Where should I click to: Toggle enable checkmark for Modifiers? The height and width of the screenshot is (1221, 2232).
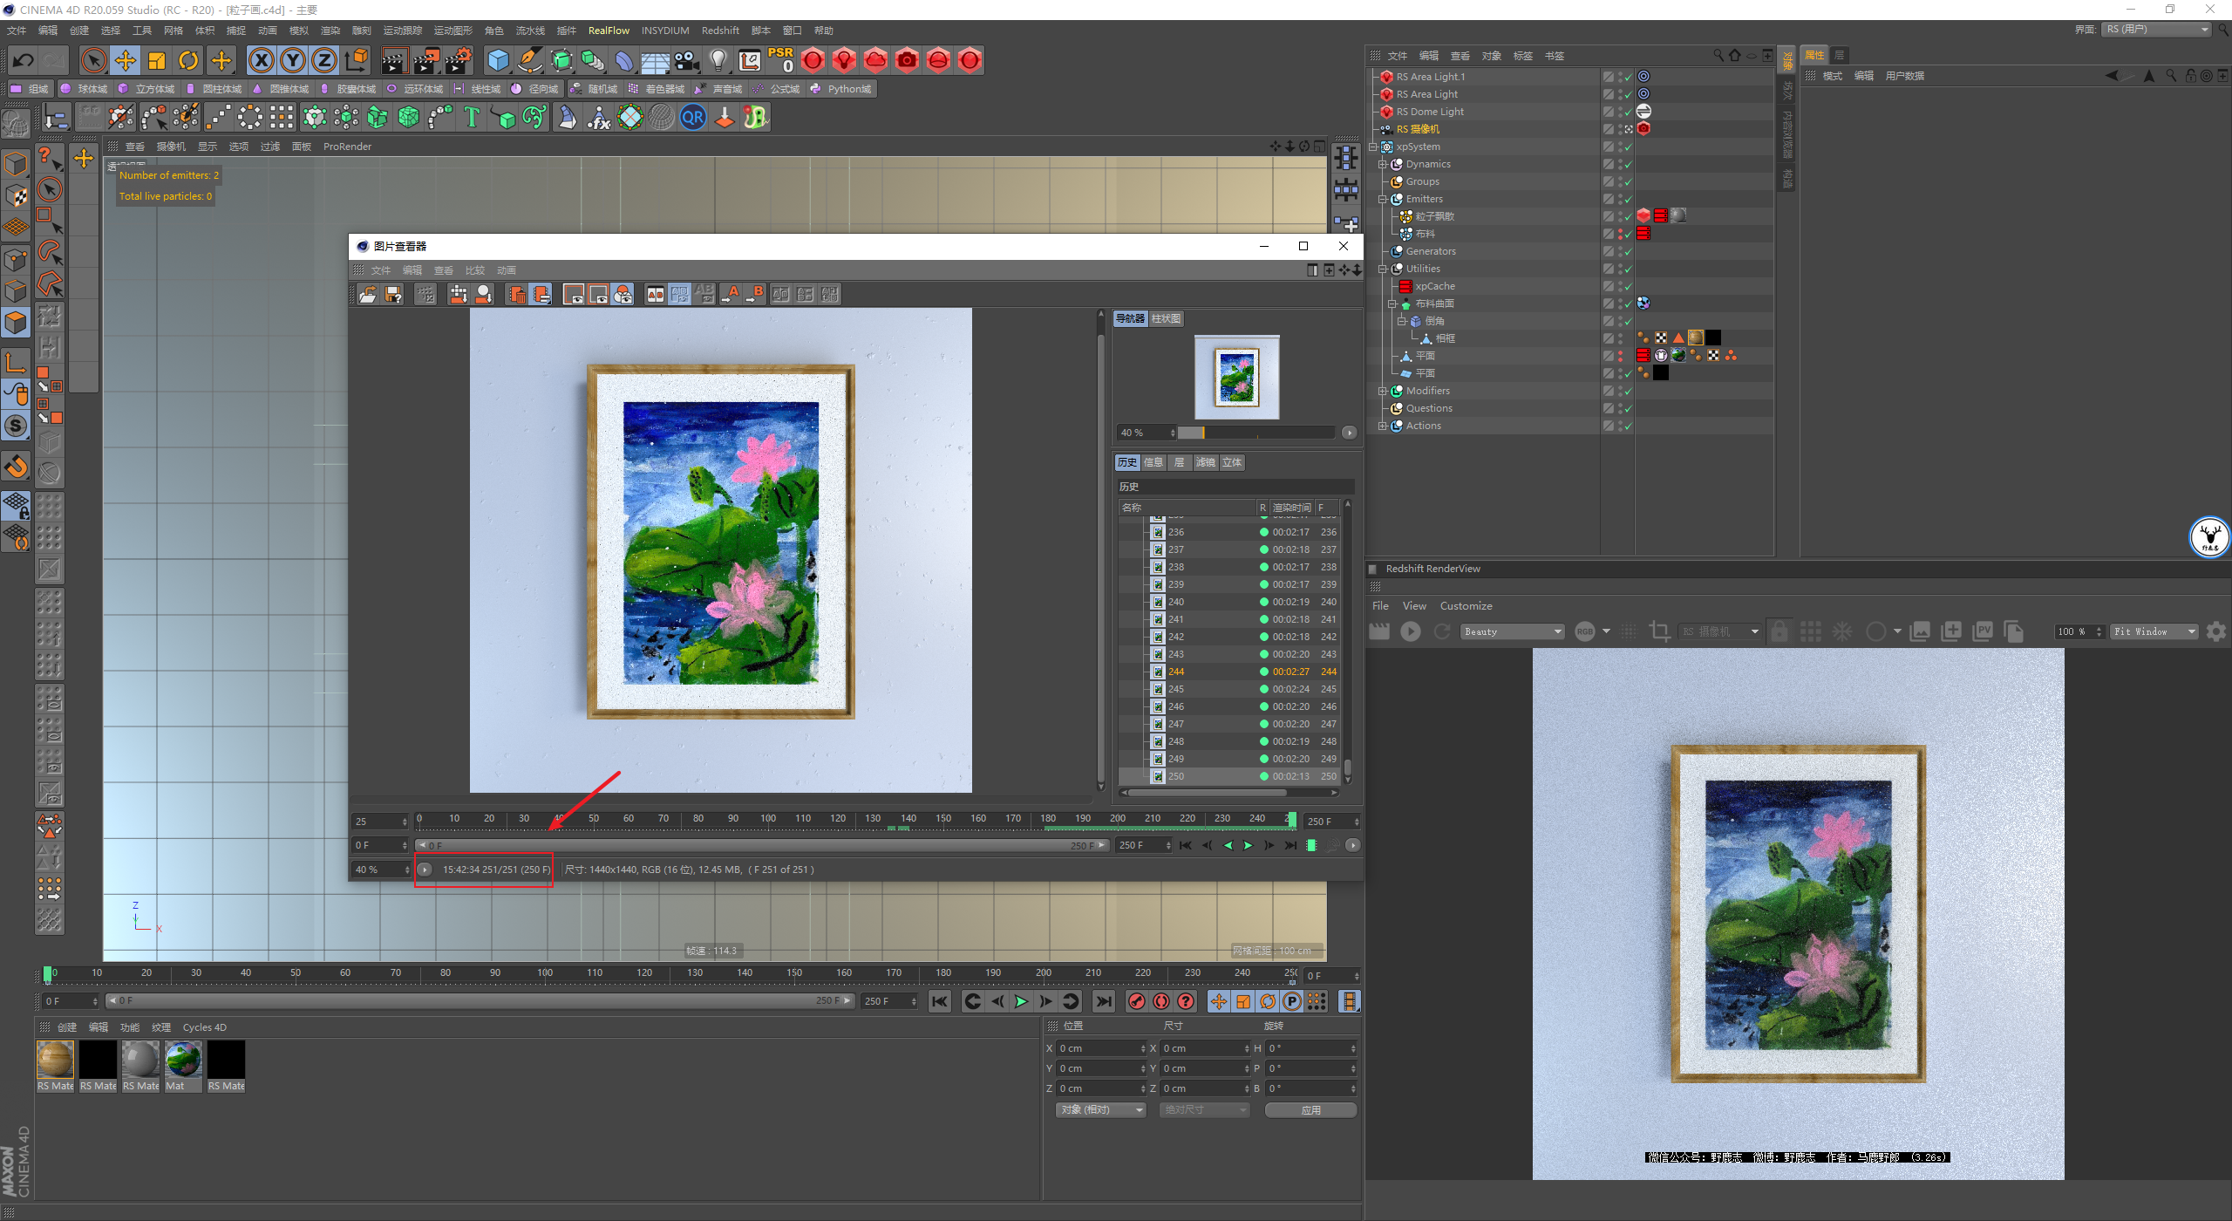(x=1627, y=391)
